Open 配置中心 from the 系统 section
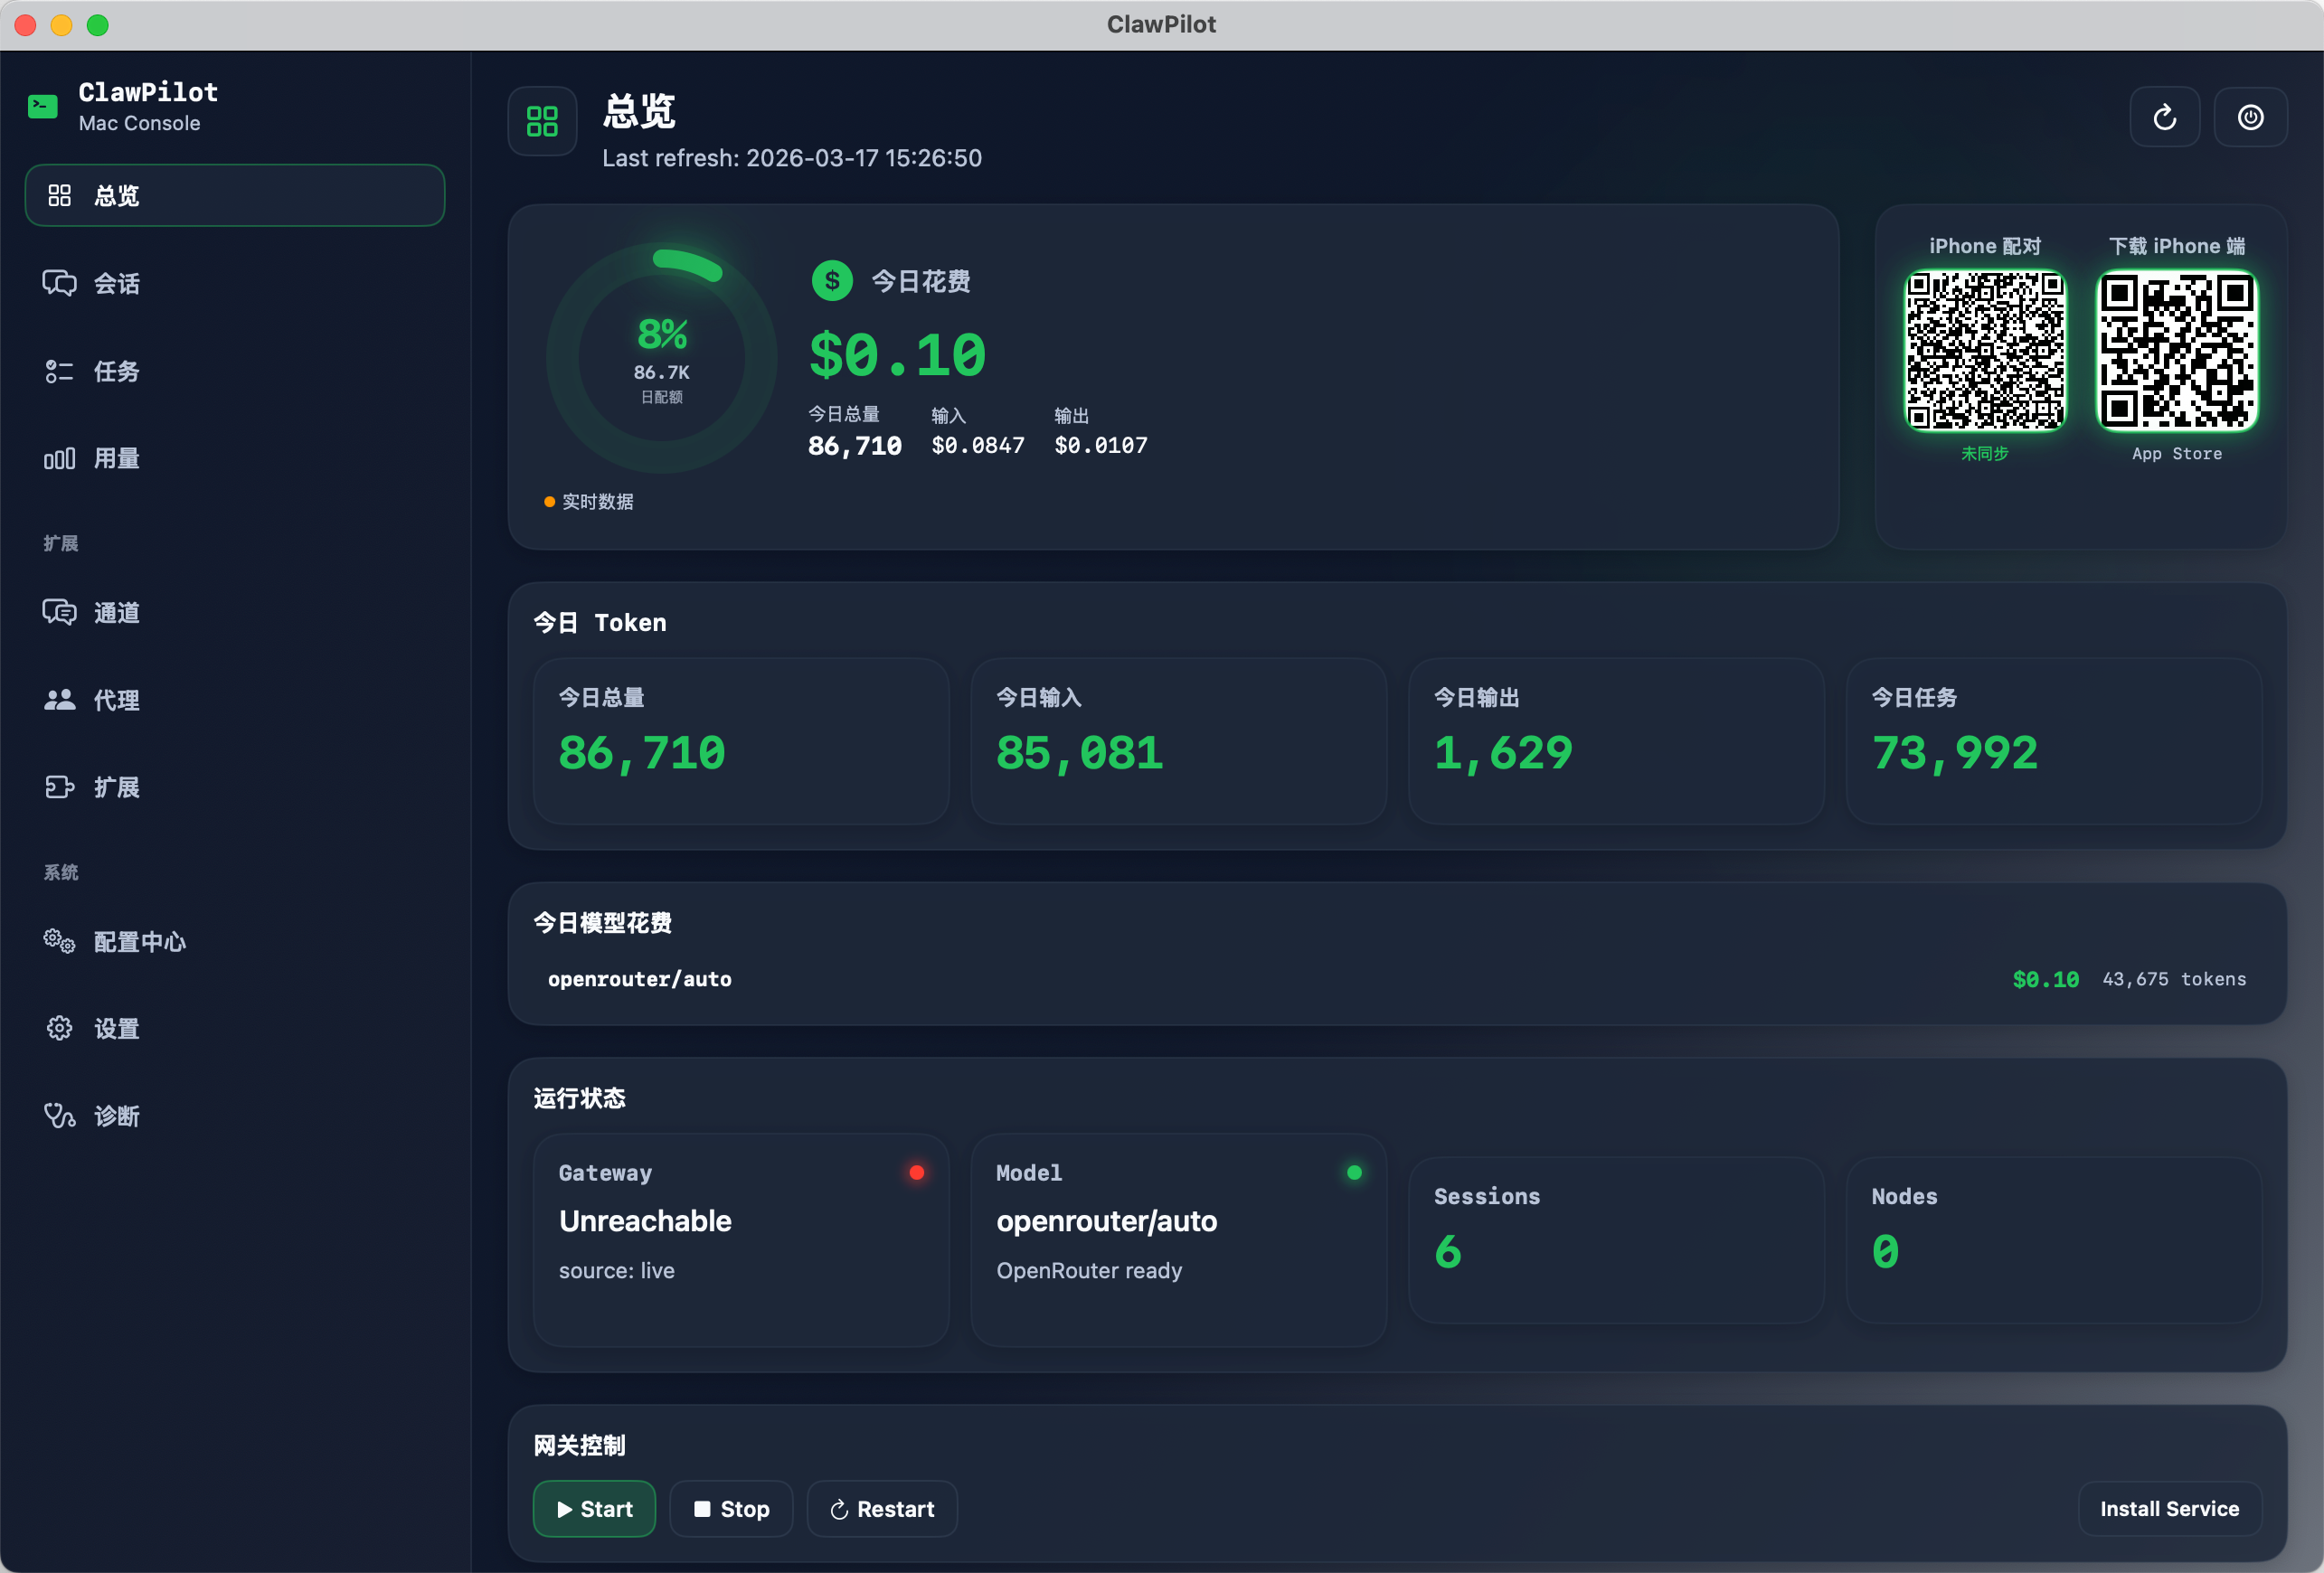2324x1573 pixels. [60, 941]
